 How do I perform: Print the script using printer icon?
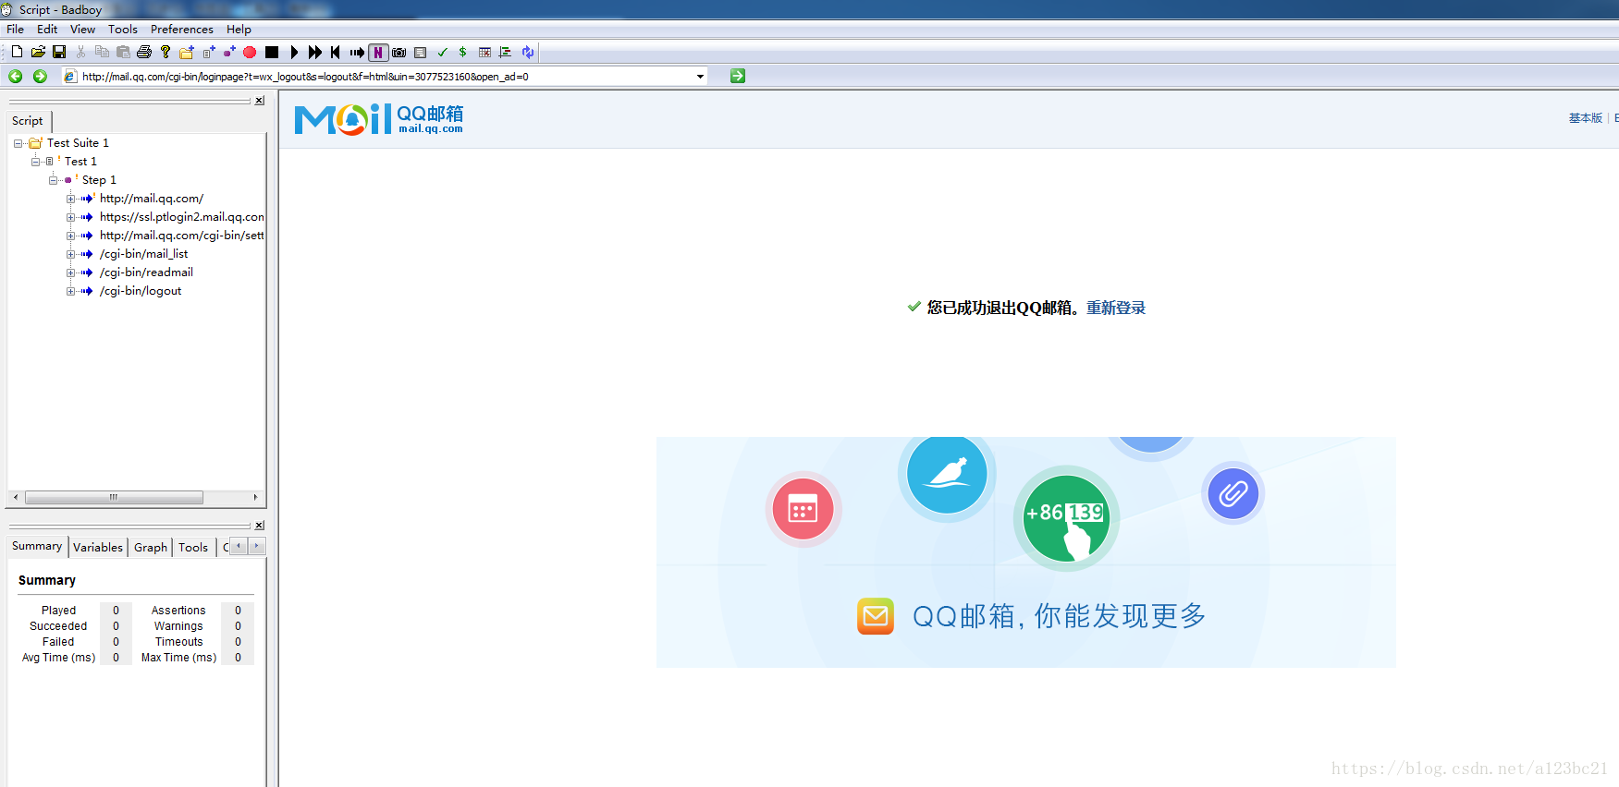click(144, 52)
